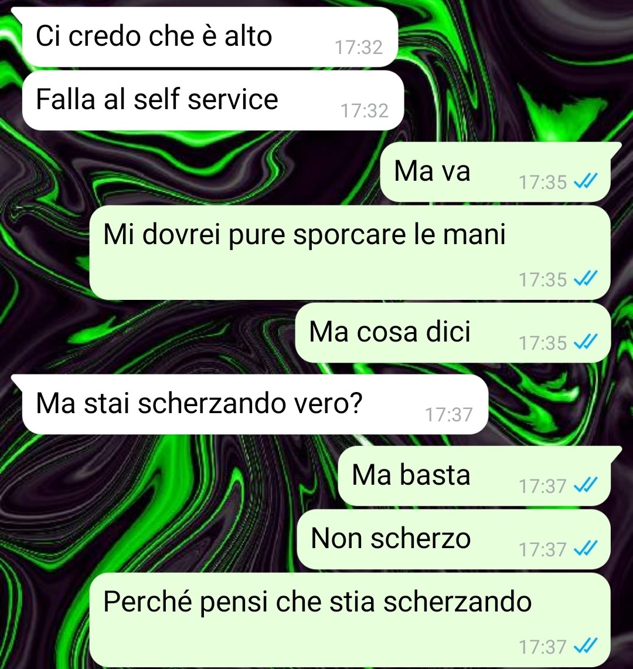The image size is (633, 669).
Task: Select the 'Non scherzo' message
Action: point(454,539)
